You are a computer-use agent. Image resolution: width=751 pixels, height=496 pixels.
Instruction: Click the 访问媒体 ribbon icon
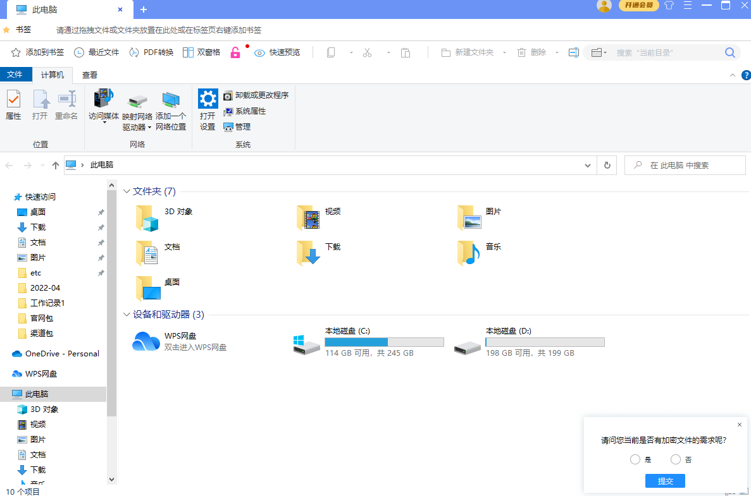(103, 99)
